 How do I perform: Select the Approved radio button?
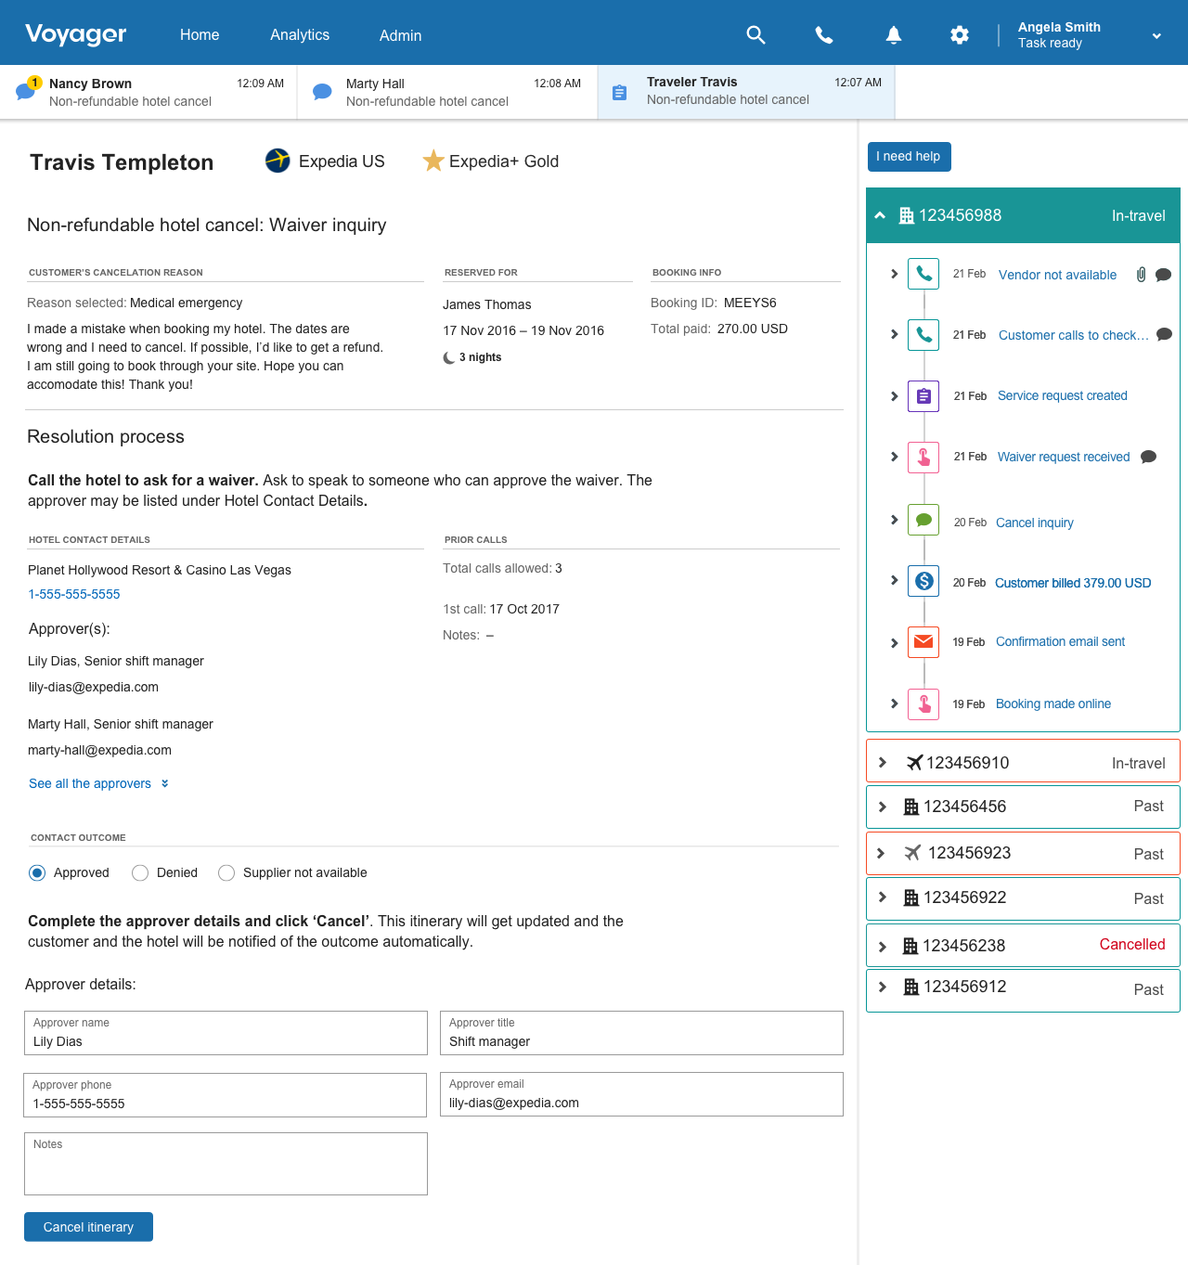point(37,872)
